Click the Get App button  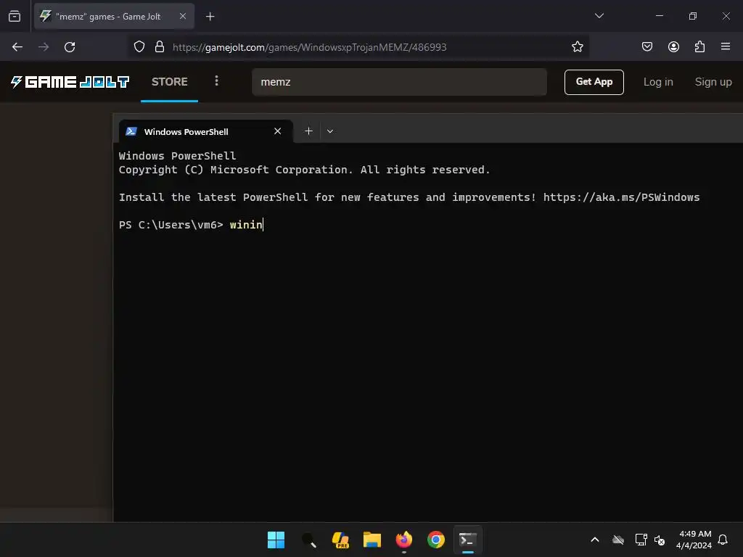click(x=594, y=82)
